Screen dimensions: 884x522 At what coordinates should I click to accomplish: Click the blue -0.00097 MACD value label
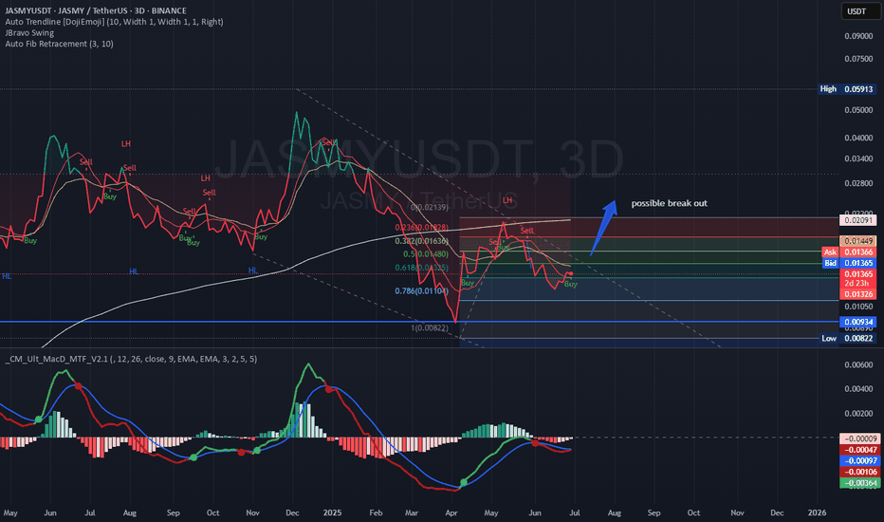pos(859,461)
